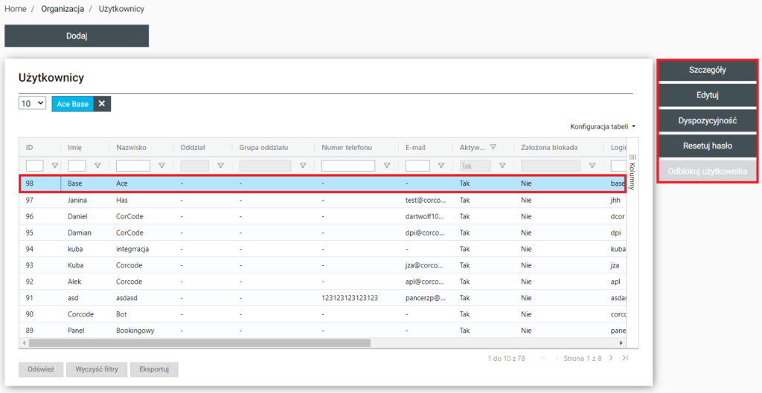762x393 pixels.
Task: Click the filter icon under E-mail column
Action: point(441,166)
